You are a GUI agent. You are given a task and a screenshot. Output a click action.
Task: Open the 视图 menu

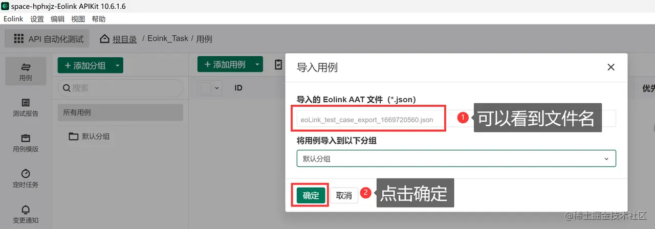(78, 19)
